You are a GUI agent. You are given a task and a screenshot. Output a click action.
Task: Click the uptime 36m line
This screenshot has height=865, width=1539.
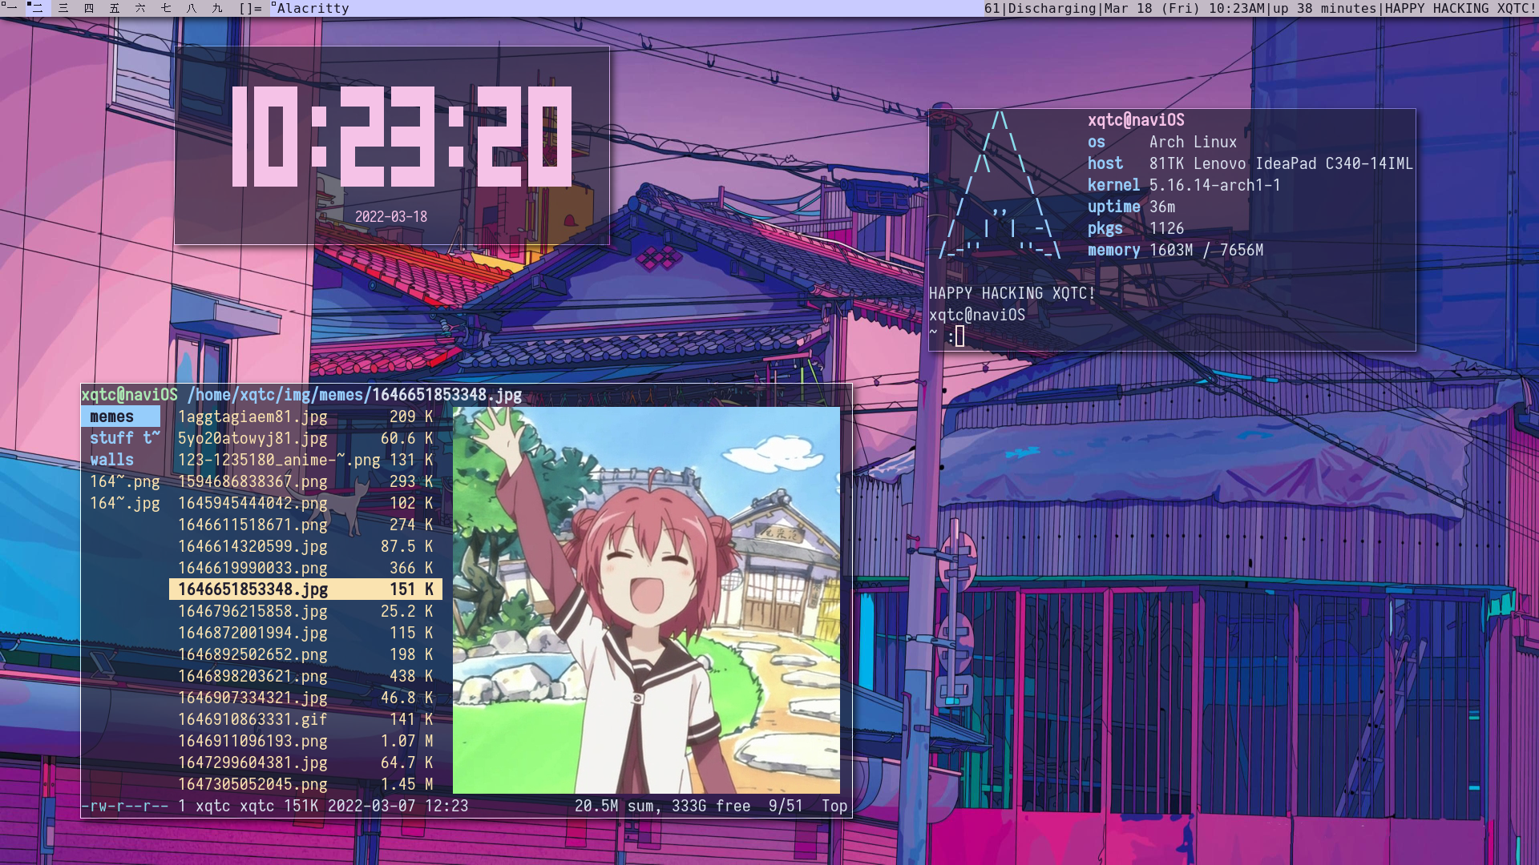[1131, 207]
